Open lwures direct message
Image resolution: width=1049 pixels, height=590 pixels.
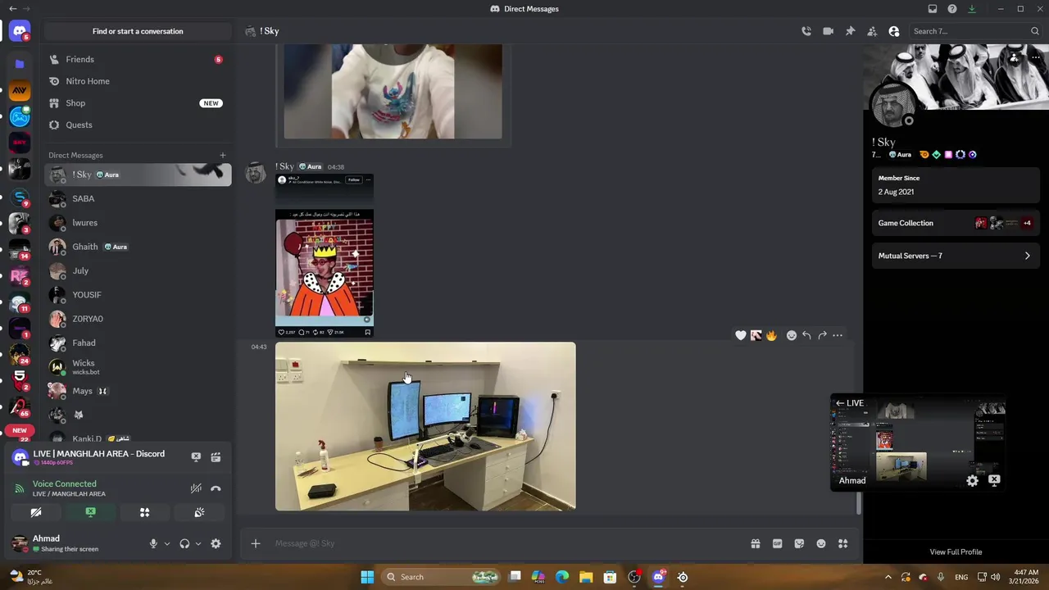[137, 223]
